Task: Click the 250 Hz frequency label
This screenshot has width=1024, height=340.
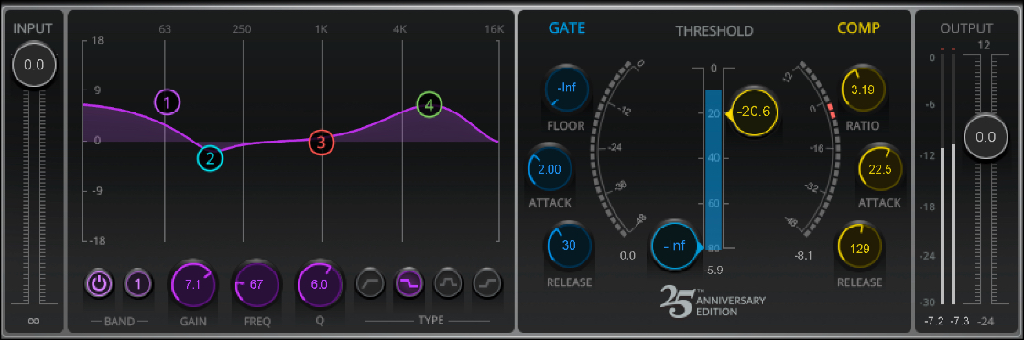Action: click(x=243, y=28)
